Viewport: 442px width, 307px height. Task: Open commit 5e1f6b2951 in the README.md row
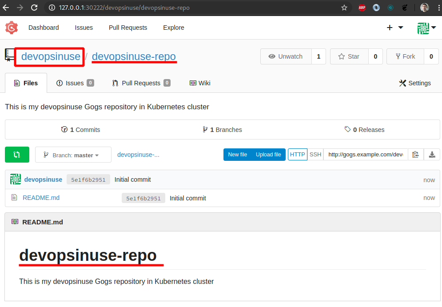(143, 198)
